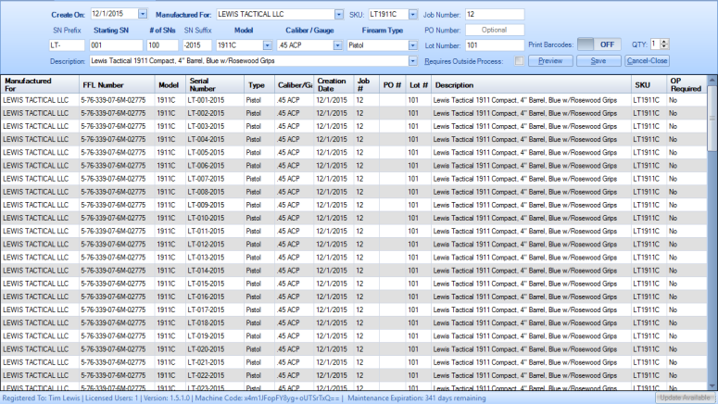Select serial number LT-015-2015 cell

[x=214, y=284]
